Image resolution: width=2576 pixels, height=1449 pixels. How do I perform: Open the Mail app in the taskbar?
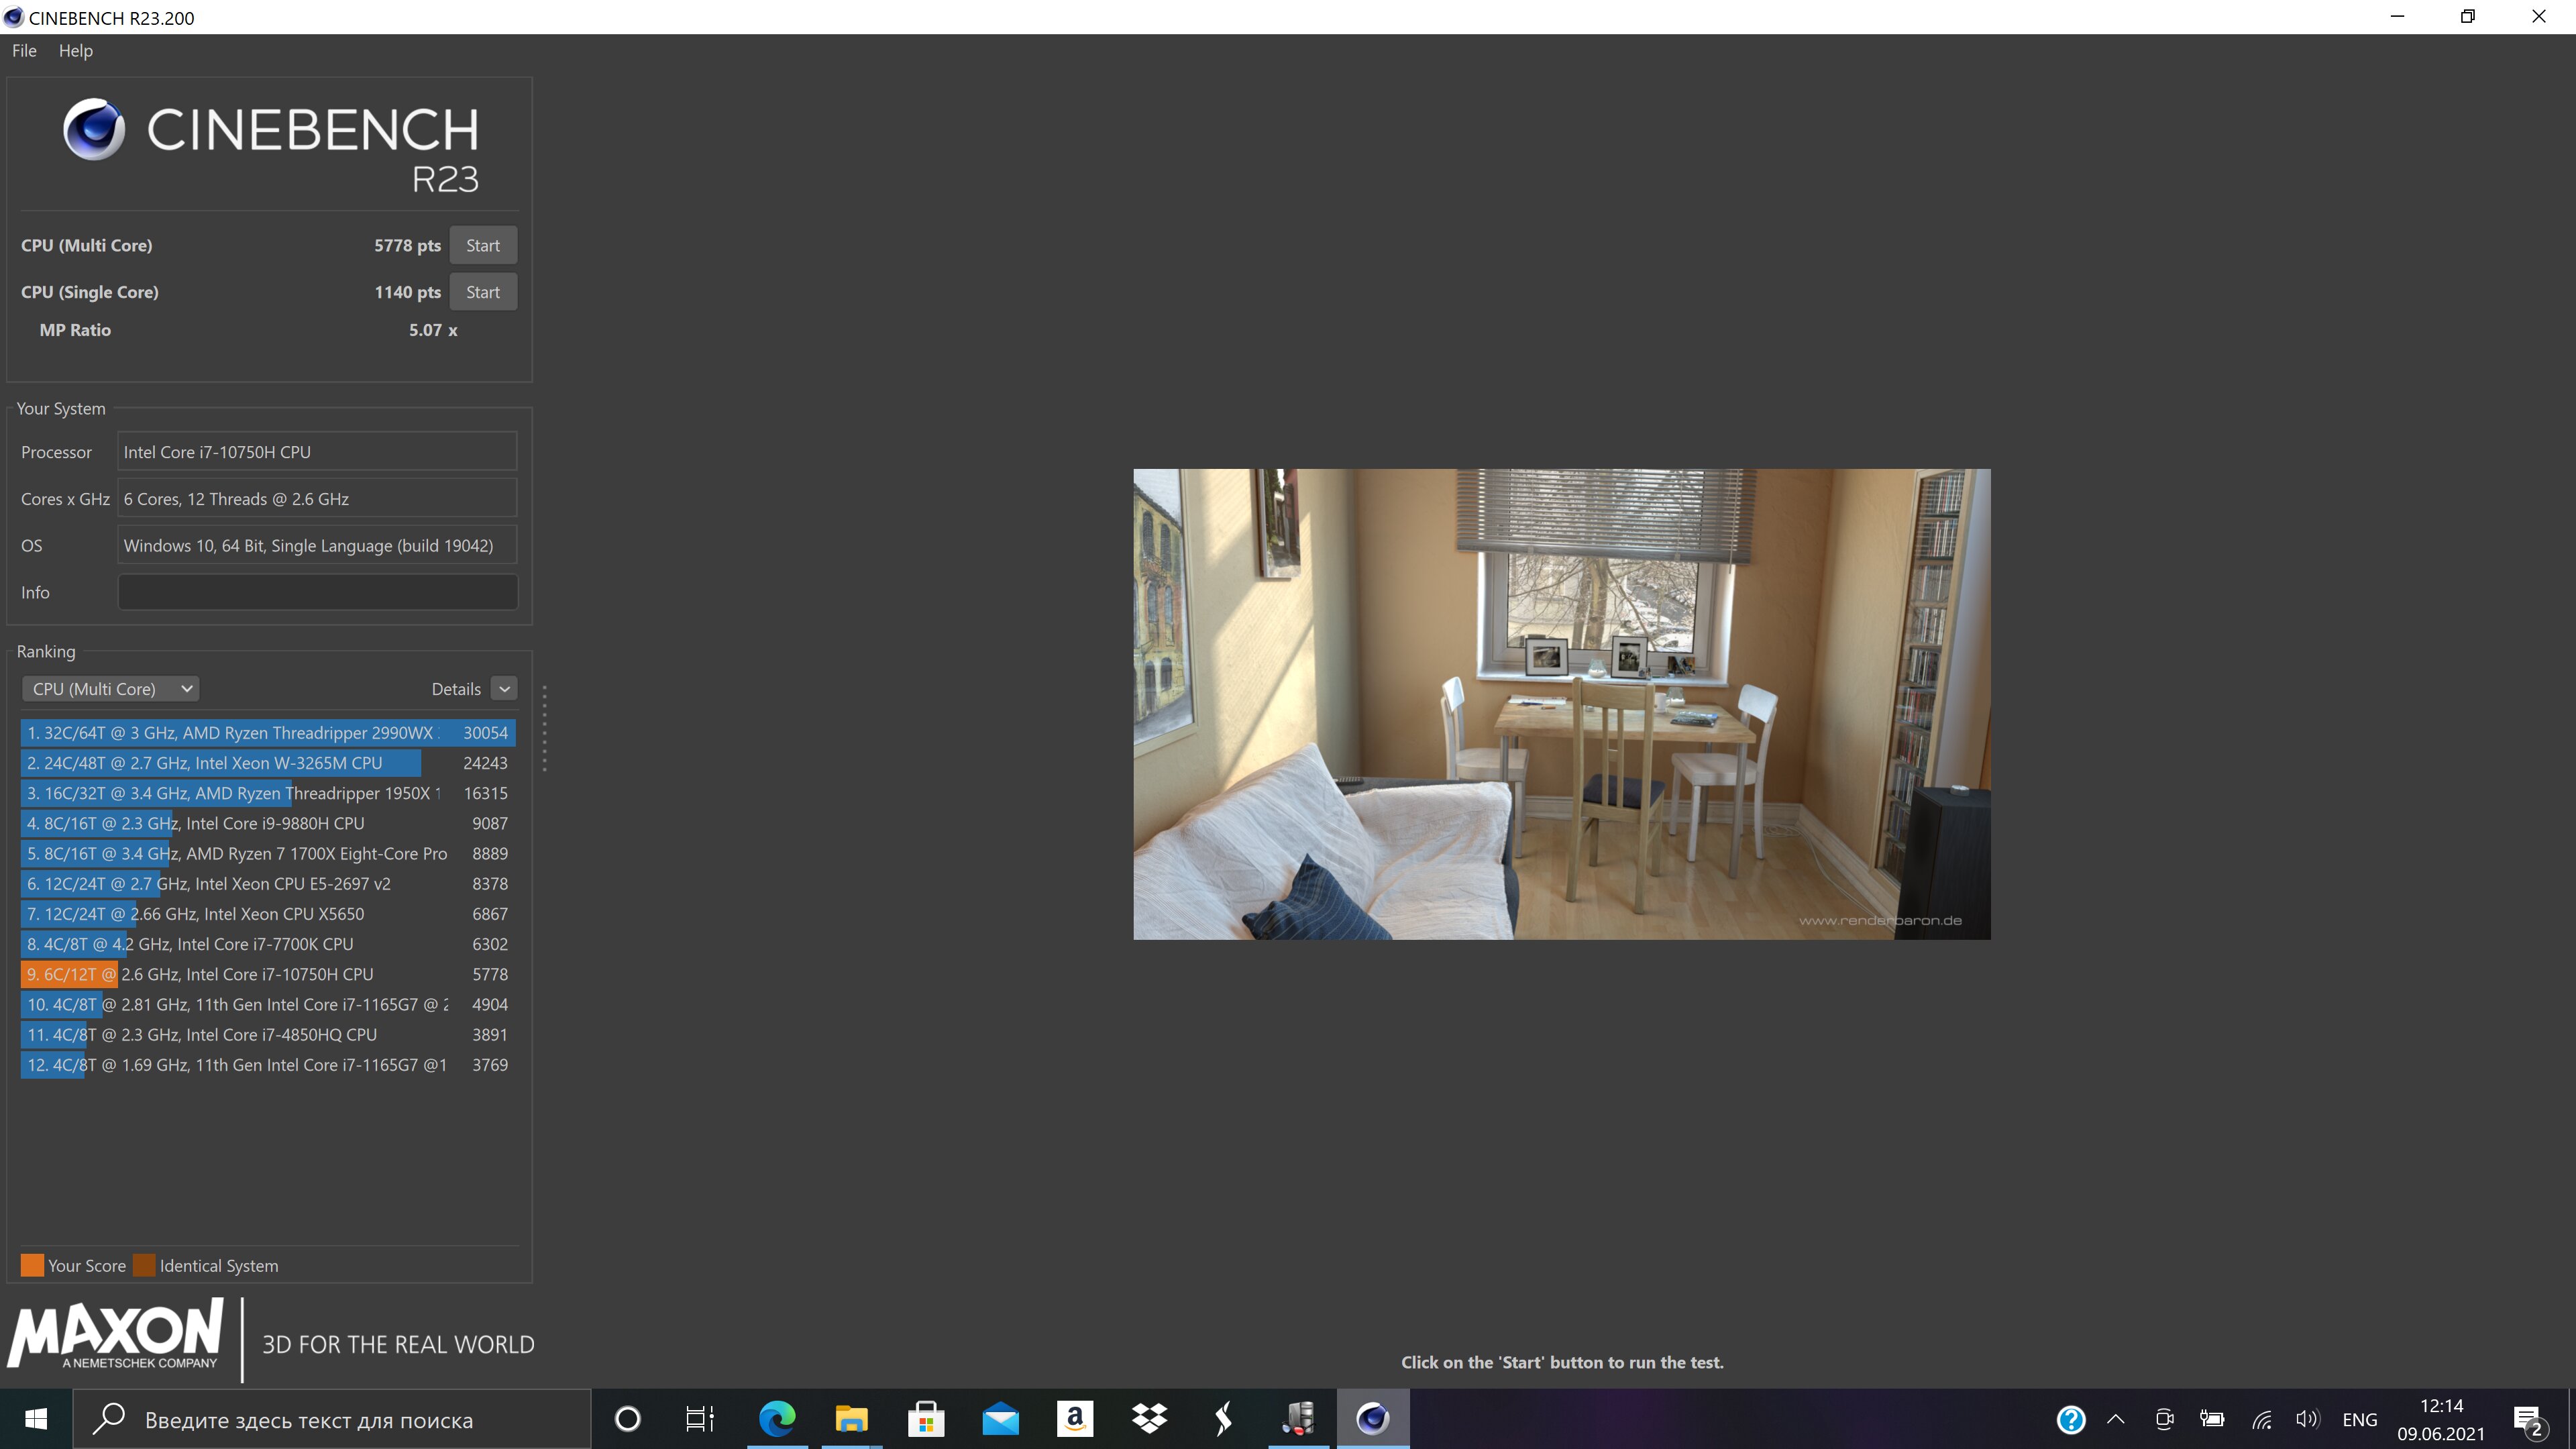coord(1000,1418)
